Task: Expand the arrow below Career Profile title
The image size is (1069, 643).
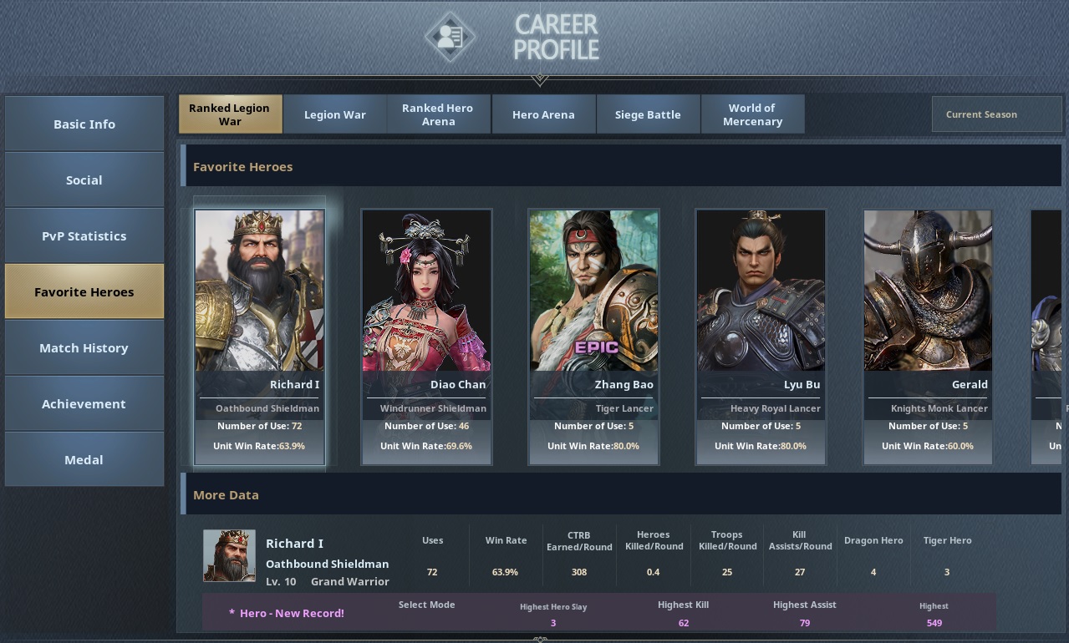Action: pos(539,80)
